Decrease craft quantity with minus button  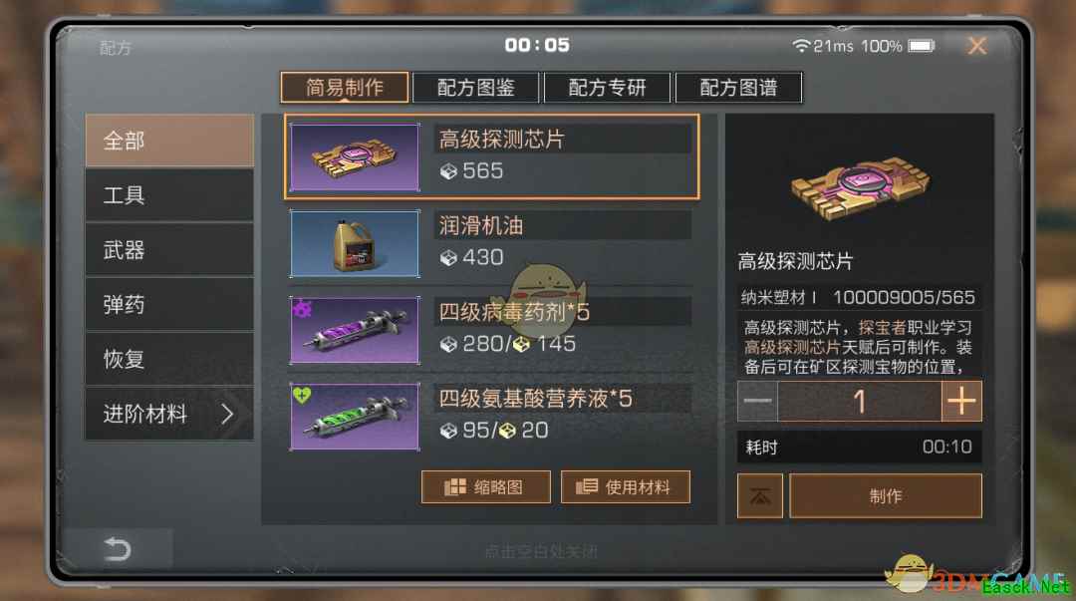757,401
